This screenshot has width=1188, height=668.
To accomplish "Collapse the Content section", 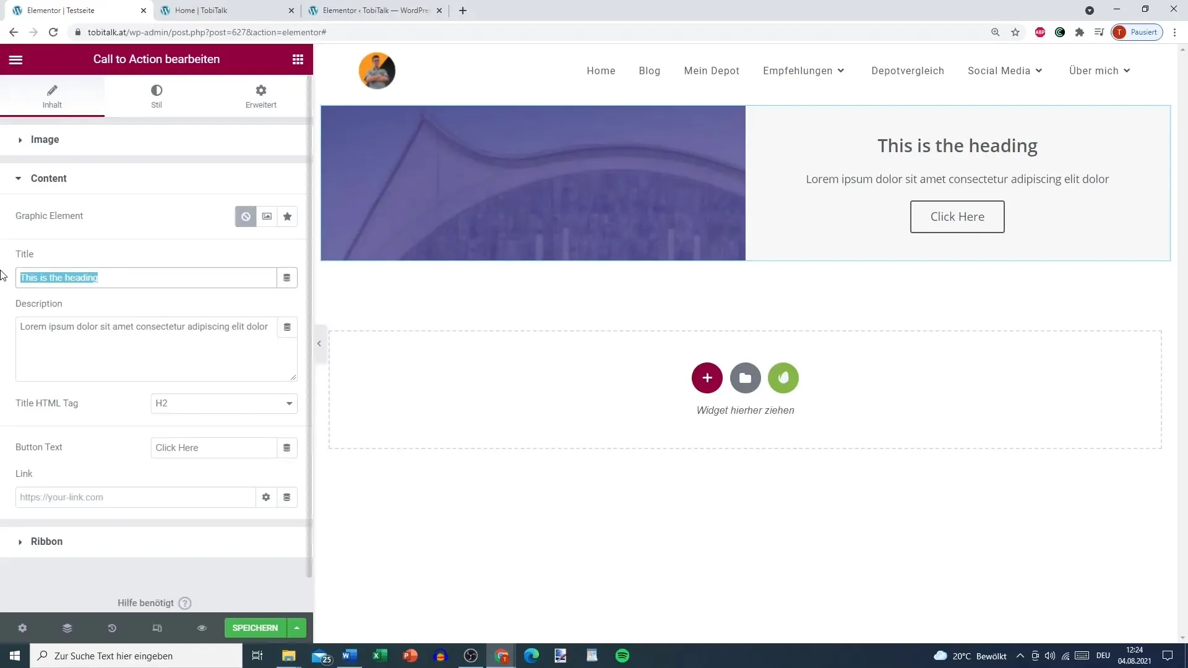I will (153, 179).
